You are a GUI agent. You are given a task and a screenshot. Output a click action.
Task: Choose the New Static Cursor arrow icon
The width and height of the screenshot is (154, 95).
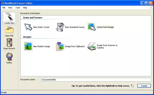[28, 27]
